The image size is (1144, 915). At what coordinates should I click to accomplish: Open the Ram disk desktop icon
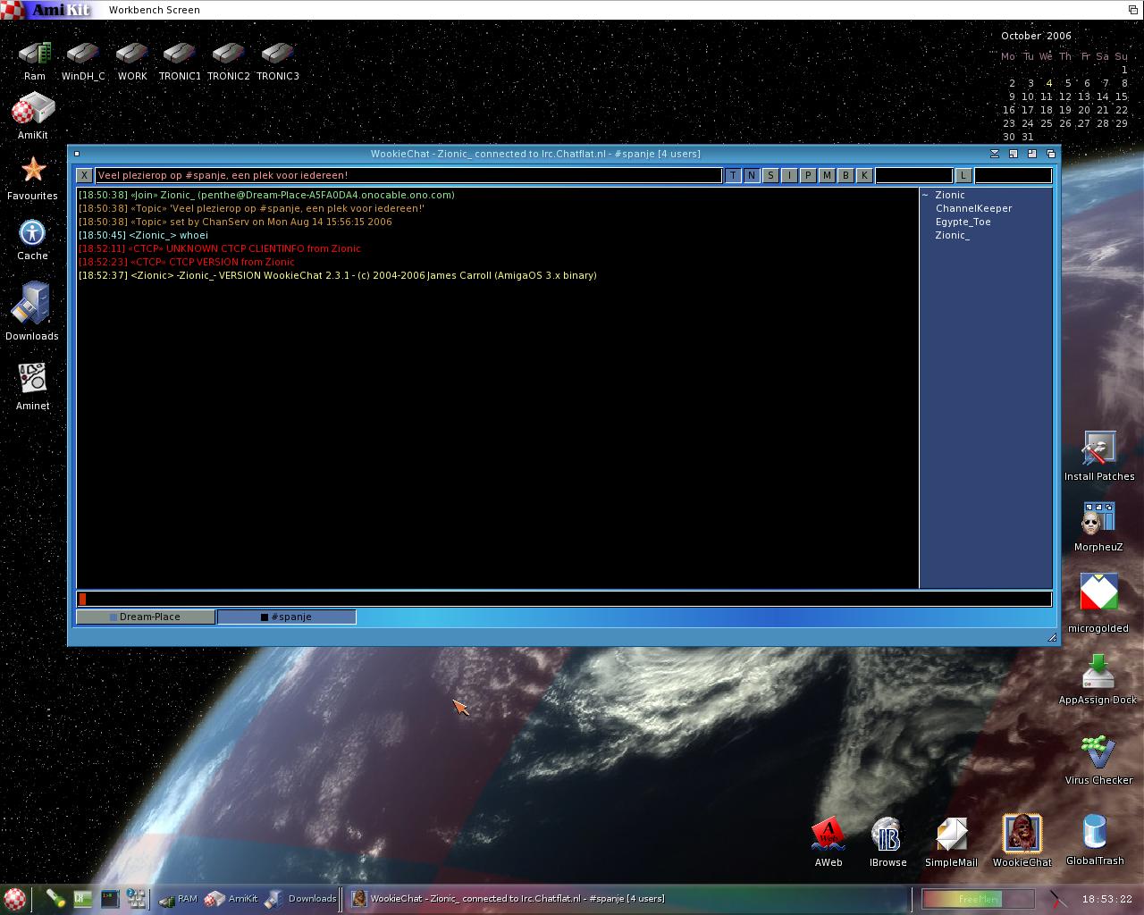coord(35,61)
